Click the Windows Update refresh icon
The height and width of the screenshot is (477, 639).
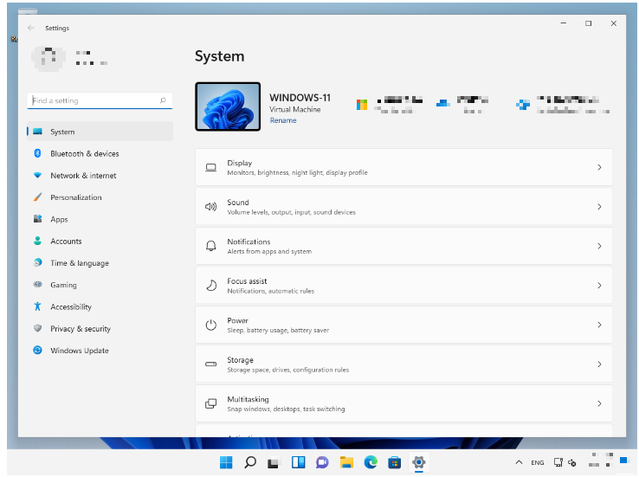point(37,350)
